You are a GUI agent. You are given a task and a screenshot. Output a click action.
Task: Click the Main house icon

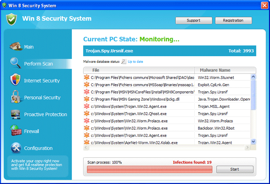pos(15,47)
